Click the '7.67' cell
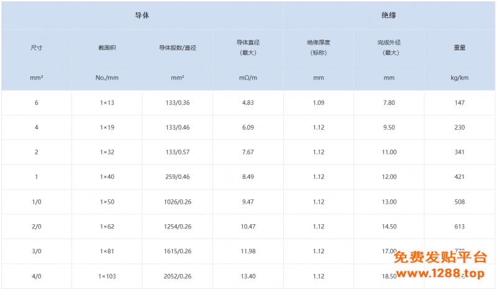The height and width of the screenshot is (290, 497). 248,152
